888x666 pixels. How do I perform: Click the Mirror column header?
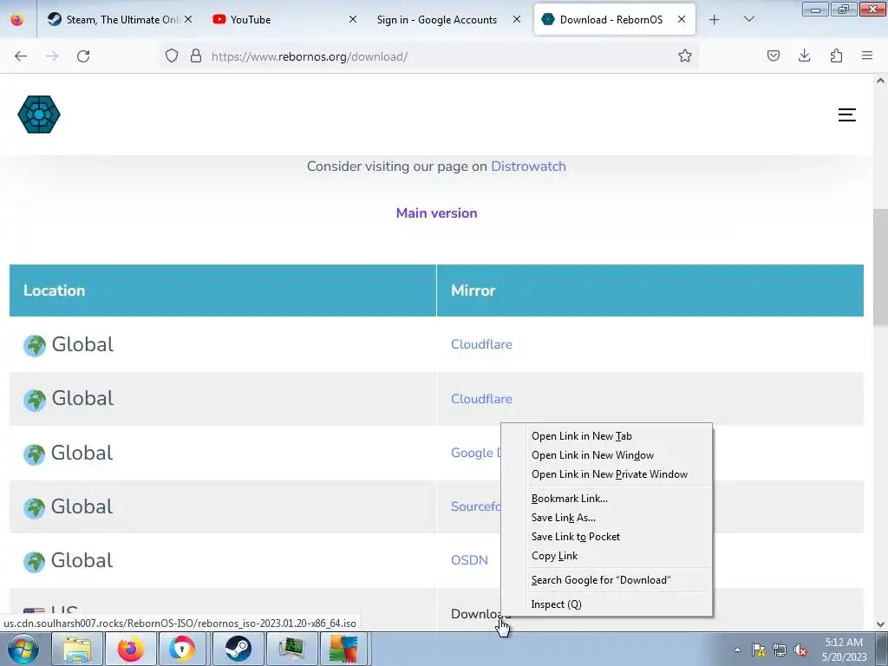tap(650, 291)
